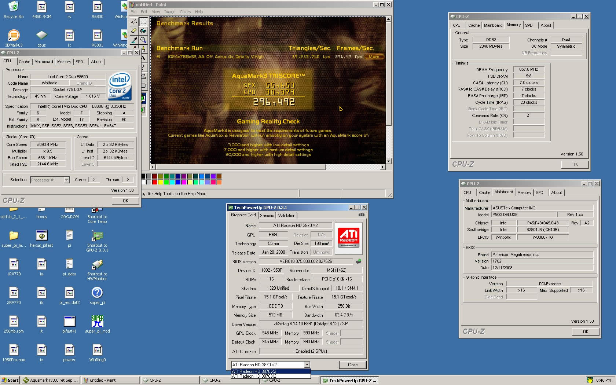Select the super_pi help file icon

click(x=97, y=296)
